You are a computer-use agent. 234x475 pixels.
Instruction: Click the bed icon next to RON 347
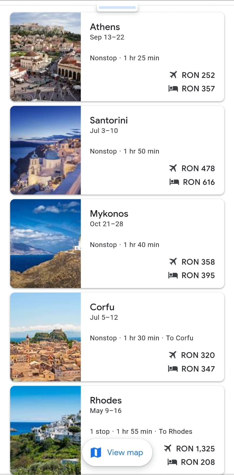click(x=173, y=369)
